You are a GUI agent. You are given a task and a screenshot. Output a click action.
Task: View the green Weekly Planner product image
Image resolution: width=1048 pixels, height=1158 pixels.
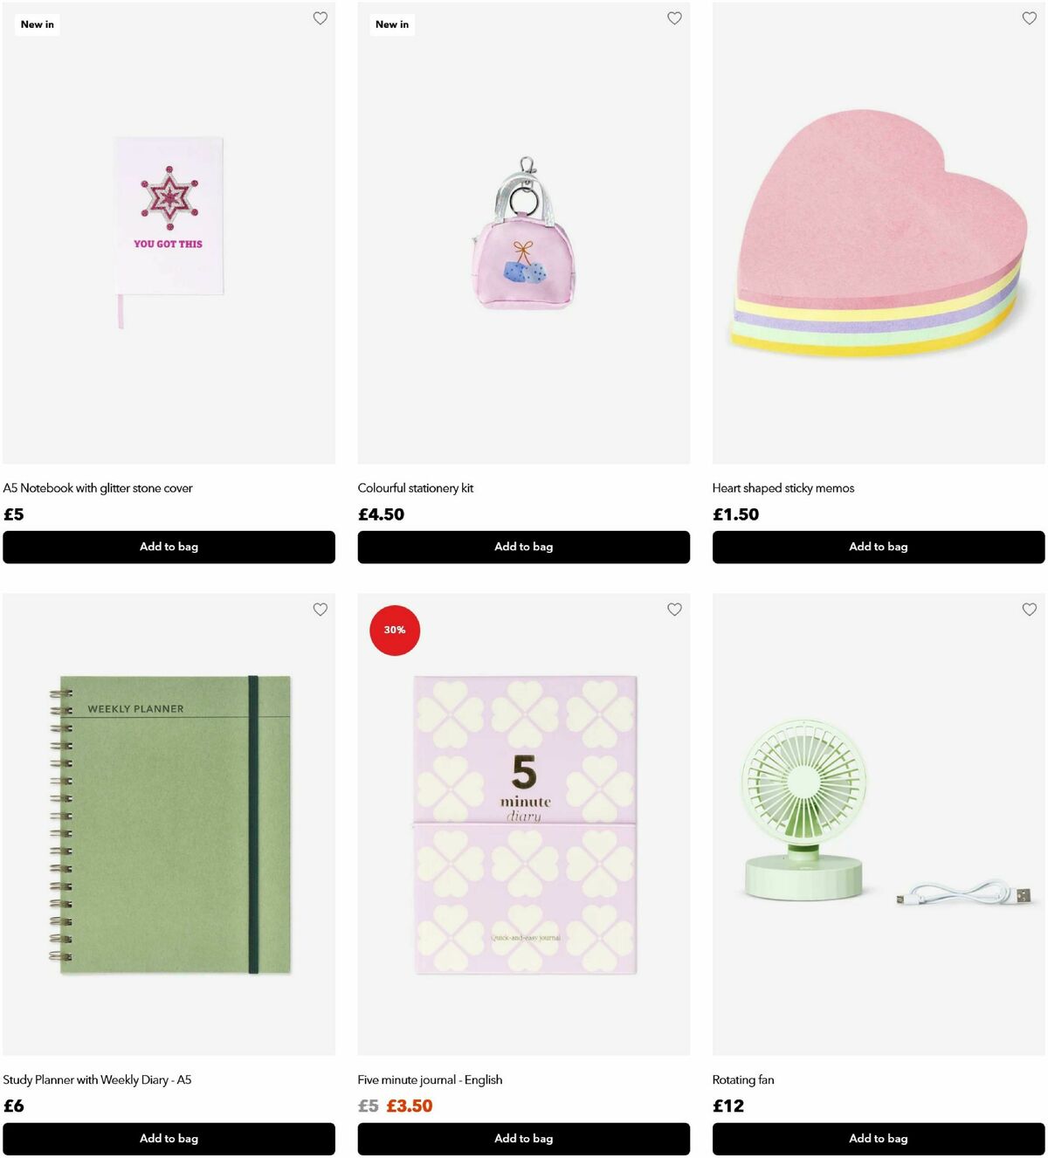[169, 824]
